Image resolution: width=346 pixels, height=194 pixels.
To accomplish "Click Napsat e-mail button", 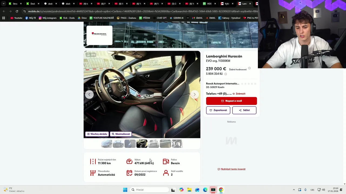I will [x=231, y=101].
